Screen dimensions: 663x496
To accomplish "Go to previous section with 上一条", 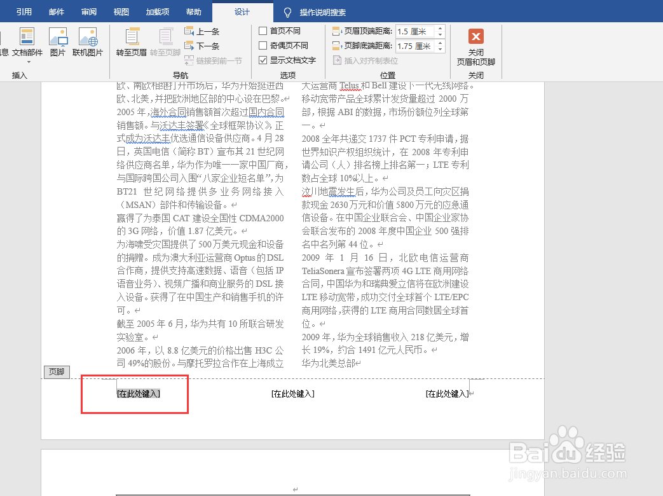I will coord(202,31).
